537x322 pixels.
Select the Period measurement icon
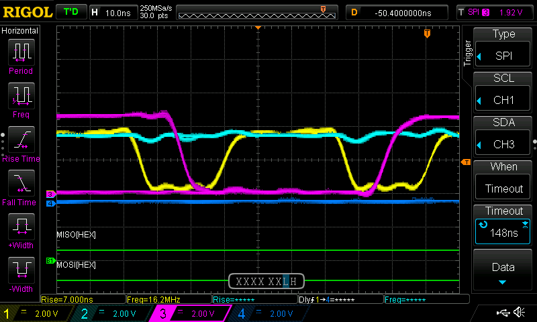click(x=21, y=52)
